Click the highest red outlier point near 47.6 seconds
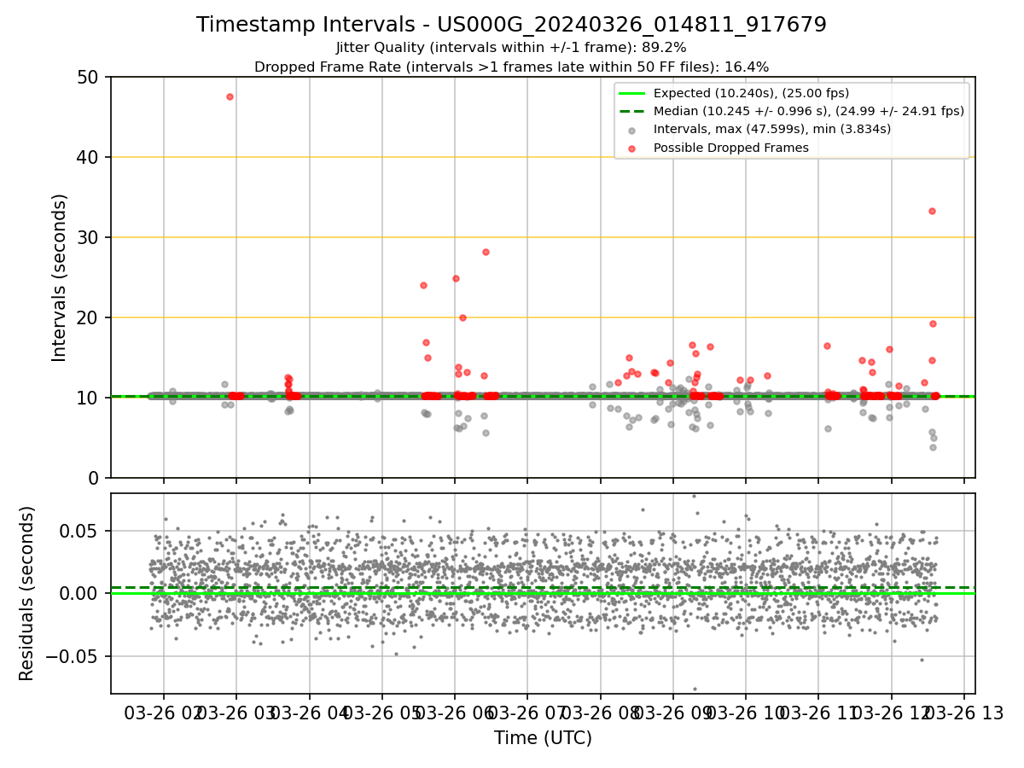Screen dimensions: 1024x768 [230, 96]
